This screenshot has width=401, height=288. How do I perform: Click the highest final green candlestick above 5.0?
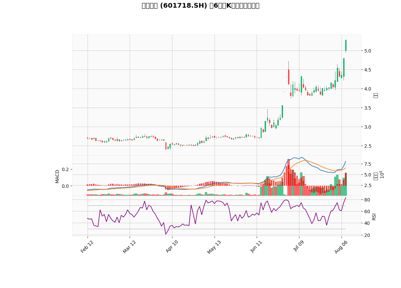(346, 45)
